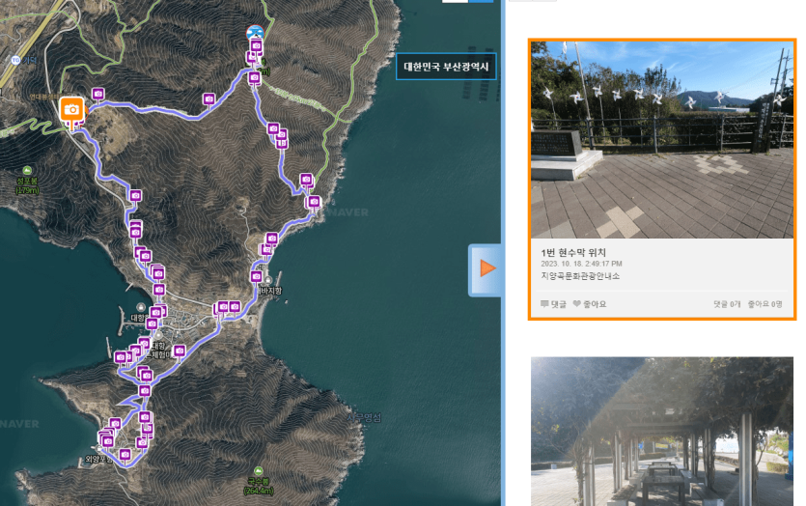Click the 좋아요 0명 like count
Viewport: 806px width, 506px height.
click(764, 304)
